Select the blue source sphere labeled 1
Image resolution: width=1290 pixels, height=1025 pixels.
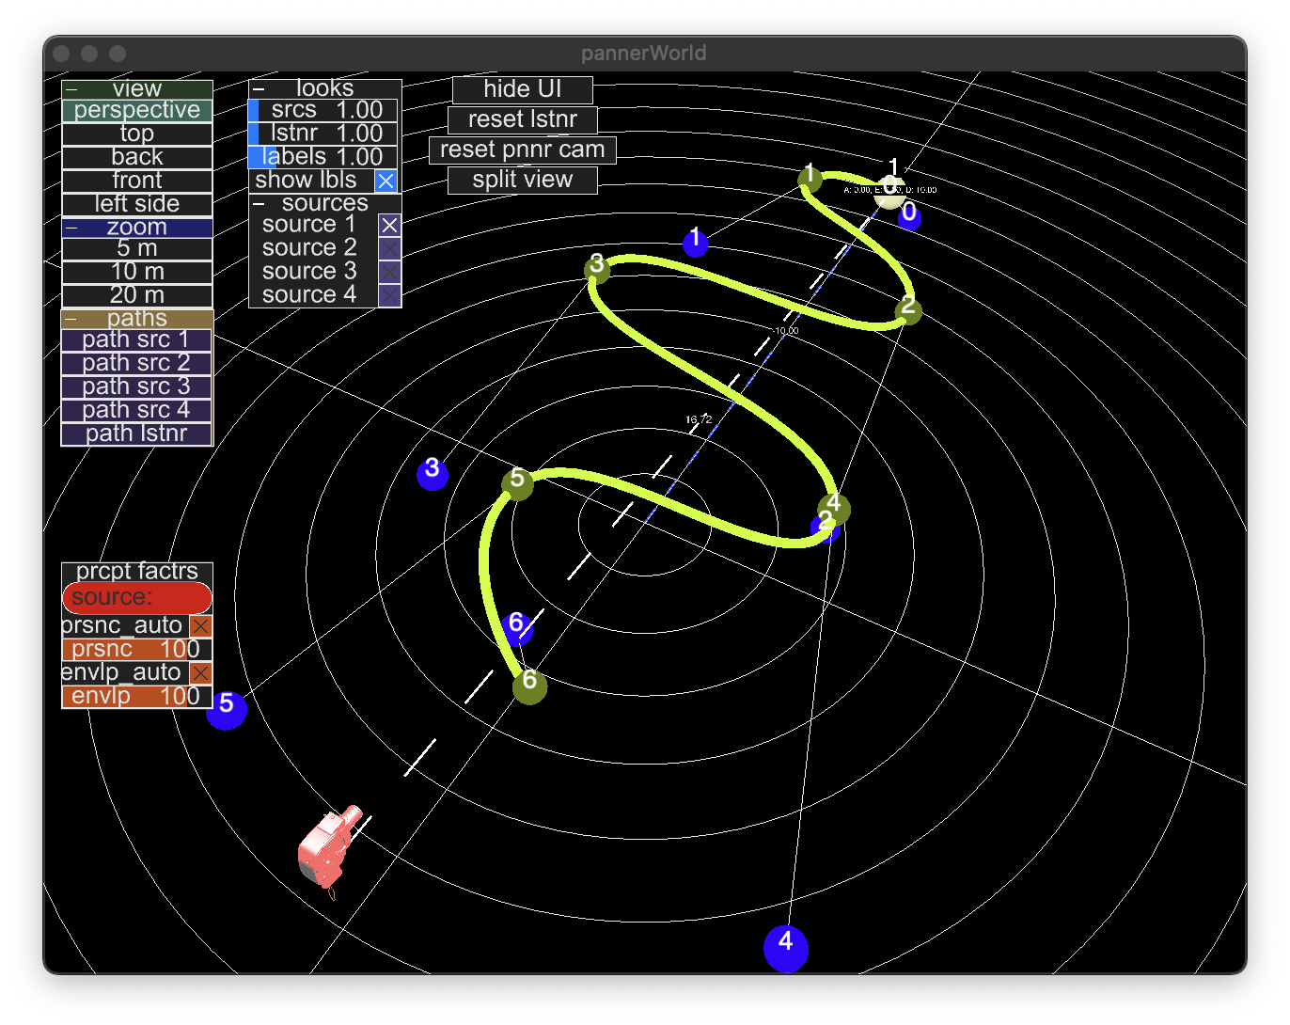696,243
